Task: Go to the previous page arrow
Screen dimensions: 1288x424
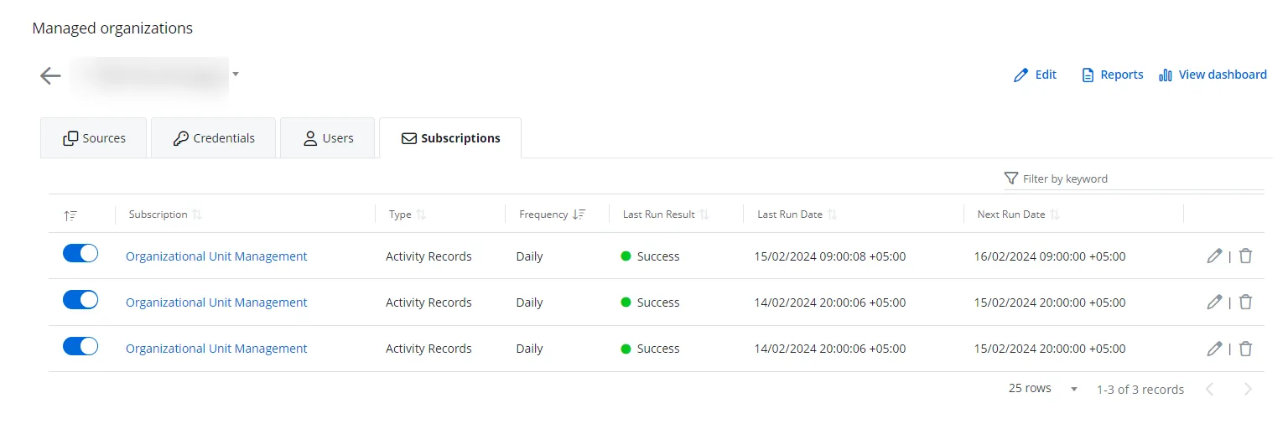Action: click(x=1210, y=389)
